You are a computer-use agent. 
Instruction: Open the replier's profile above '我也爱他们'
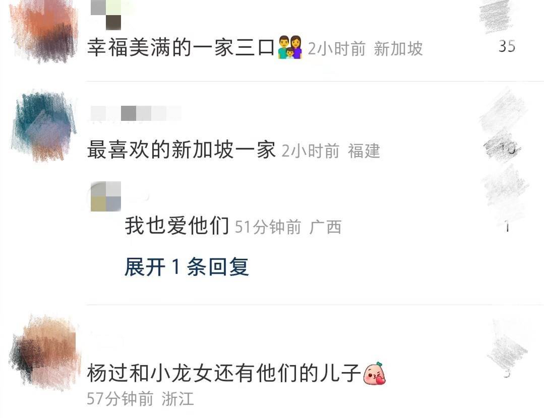pos(106,196)
